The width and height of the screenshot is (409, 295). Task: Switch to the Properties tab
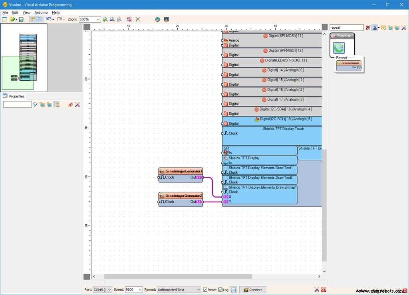pos(16,96)
